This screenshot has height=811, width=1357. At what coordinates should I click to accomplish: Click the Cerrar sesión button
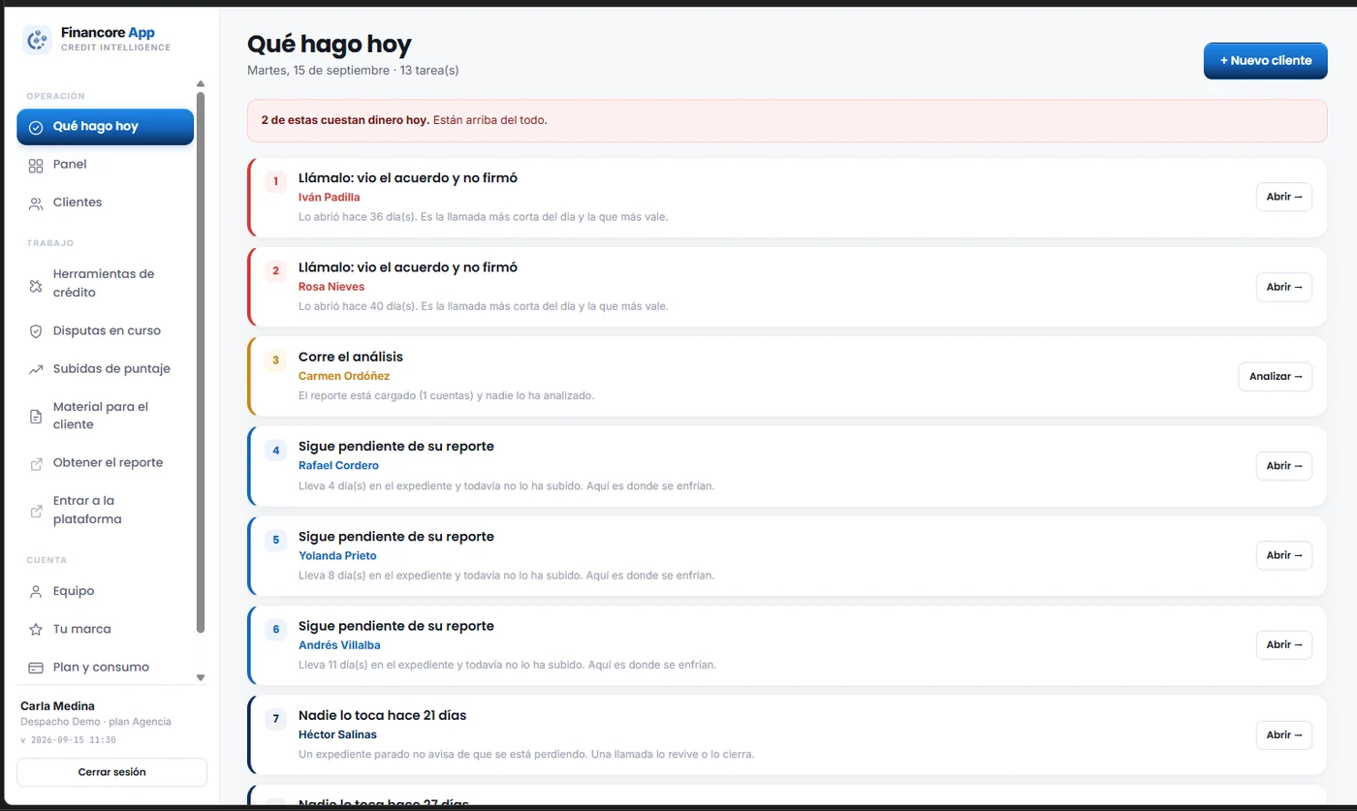pos(111,772)
